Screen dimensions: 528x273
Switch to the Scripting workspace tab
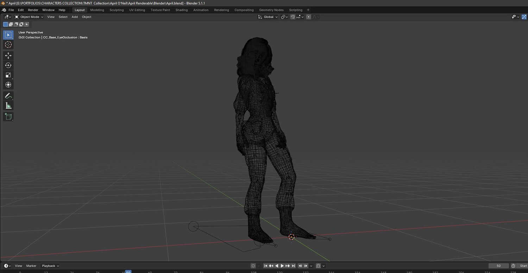coord(296,10)
